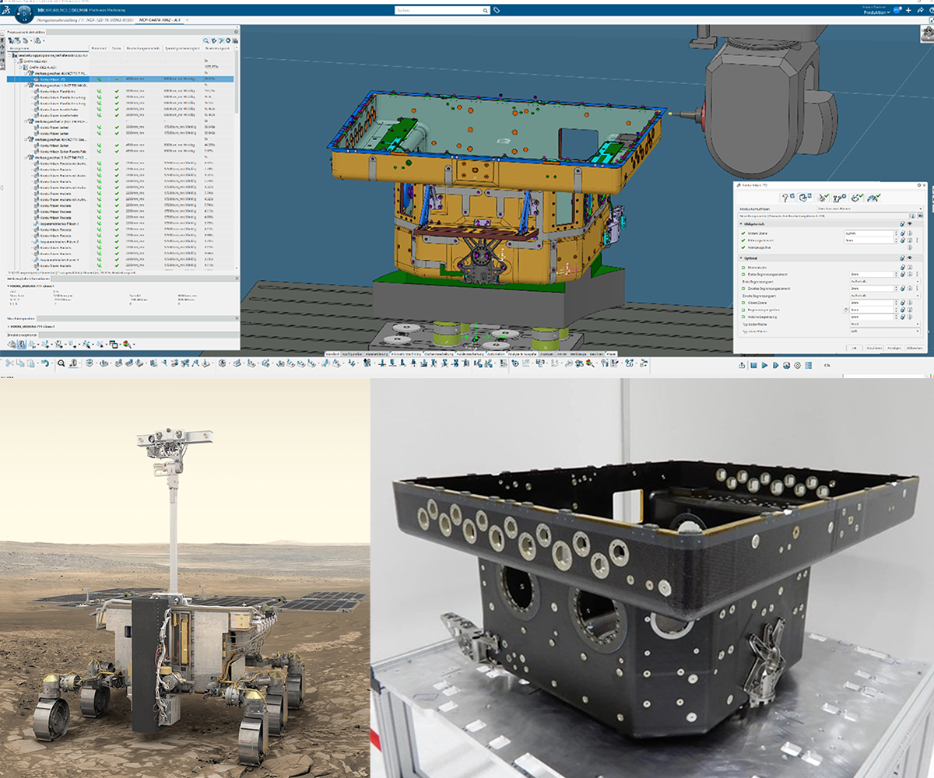This screenshot has width=934, height=778.
Task: Click the magnifier icon in the activities panel
Action: click(x=205, y=40)
